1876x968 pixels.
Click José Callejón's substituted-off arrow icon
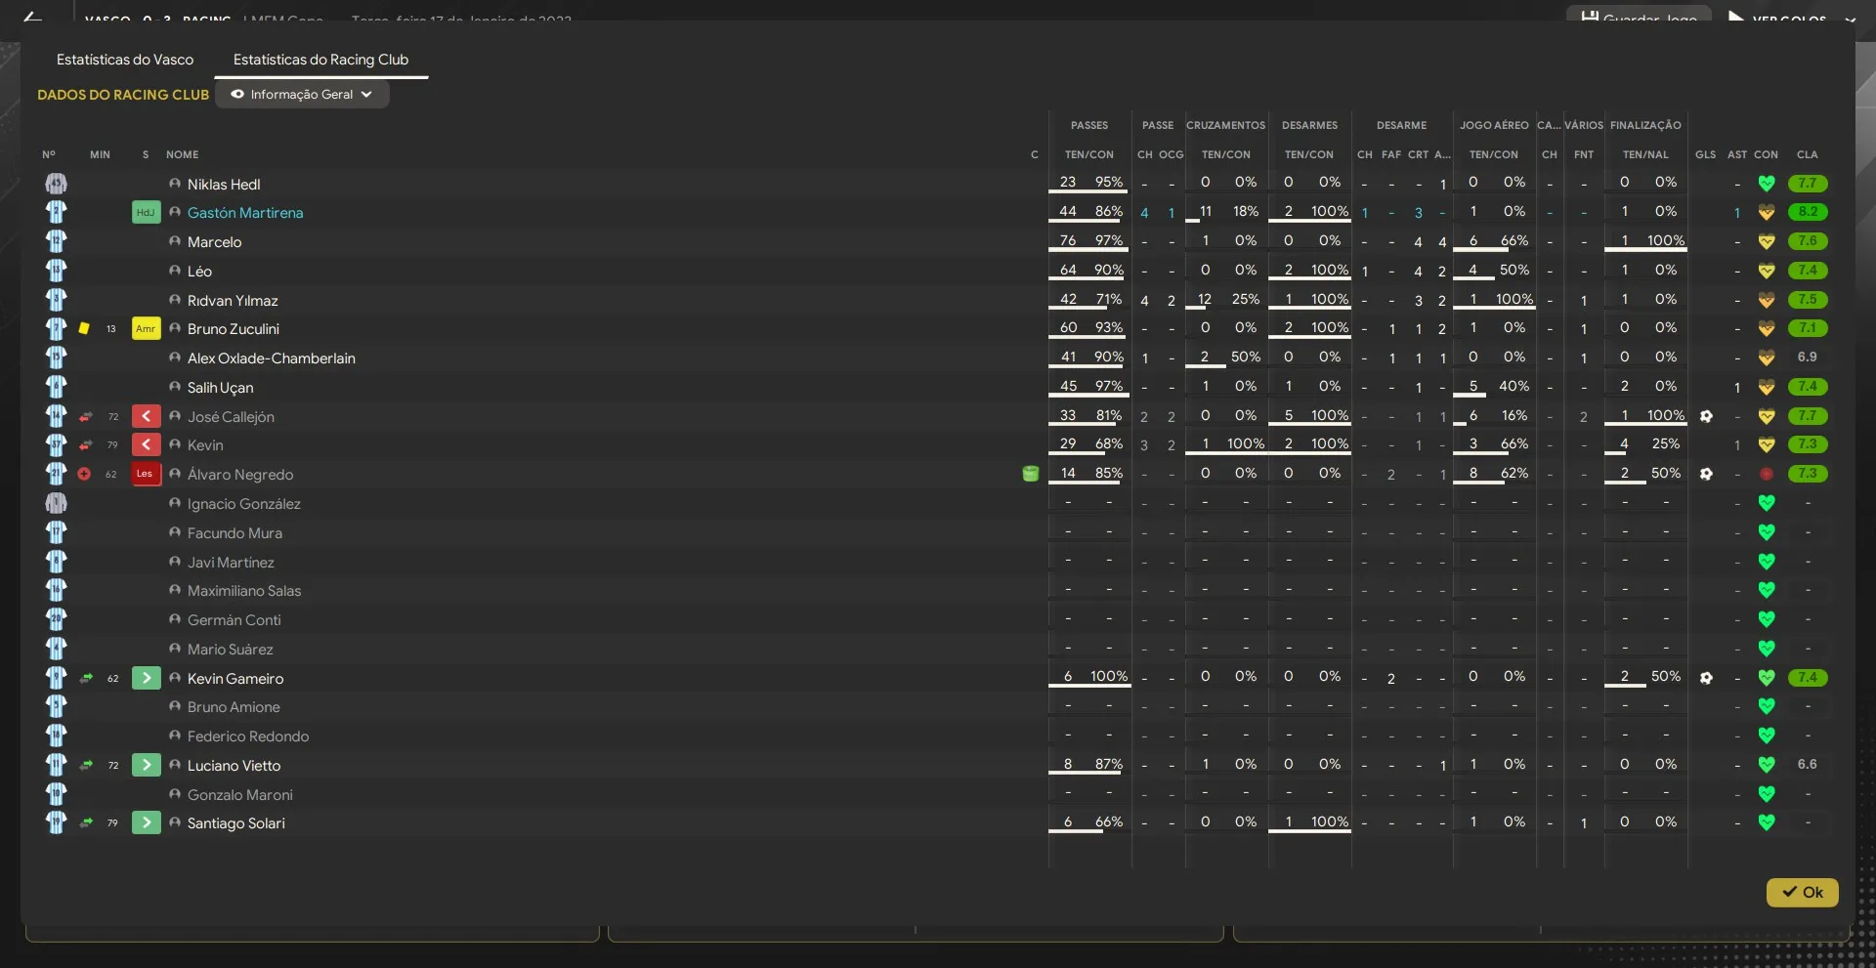tap(86, 416)
